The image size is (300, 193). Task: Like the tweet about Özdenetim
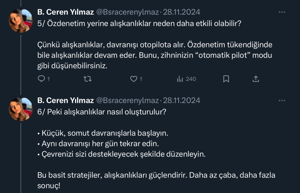tap(134, 79)
